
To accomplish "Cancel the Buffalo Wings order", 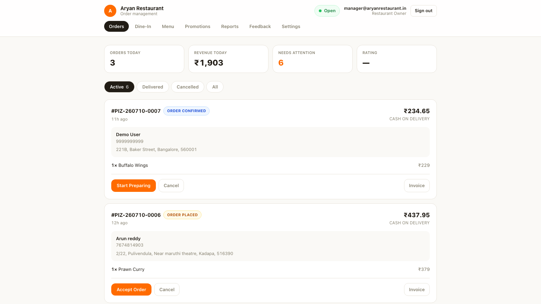I will coord(171,185).
